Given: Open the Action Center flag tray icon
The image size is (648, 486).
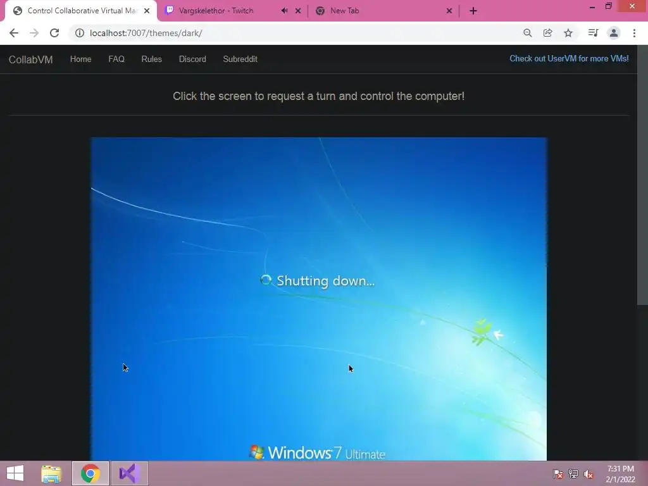Looking at the screenshot, I should click(x=558, y=474).
